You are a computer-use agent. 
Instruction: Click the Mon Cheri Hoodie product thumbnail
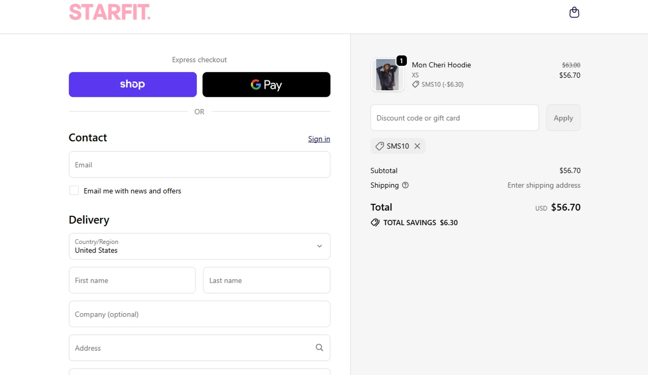pos(388,75)
